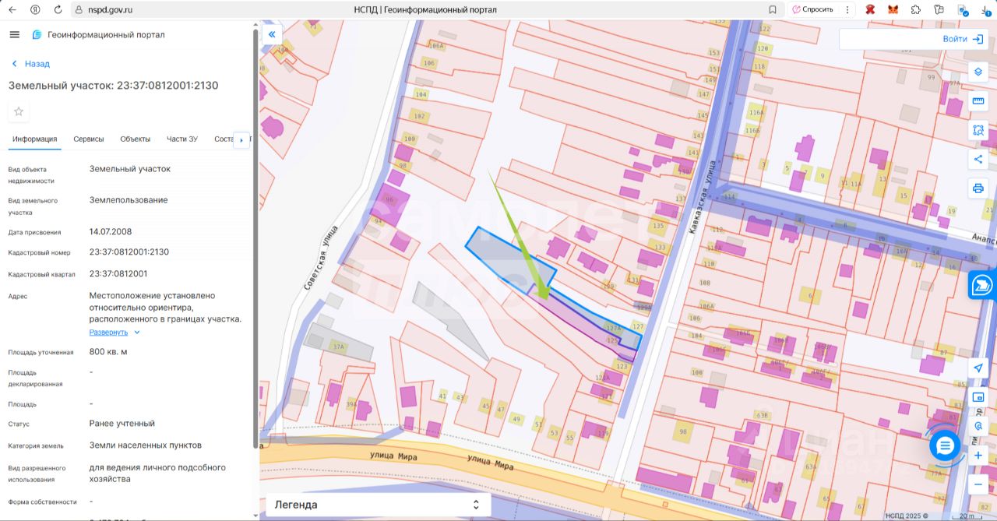Toggle the overview minimap icon
Viewport: 997px width, 521px height.
[978, 397]
